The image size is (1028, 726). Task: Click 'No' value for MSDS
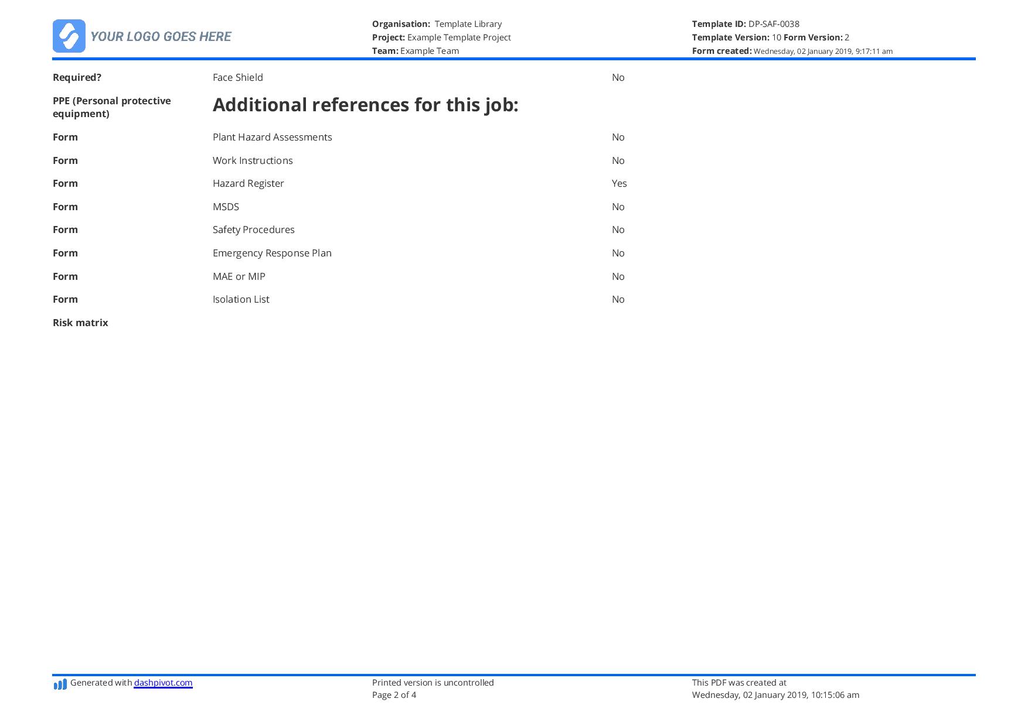tap(618, 207)
